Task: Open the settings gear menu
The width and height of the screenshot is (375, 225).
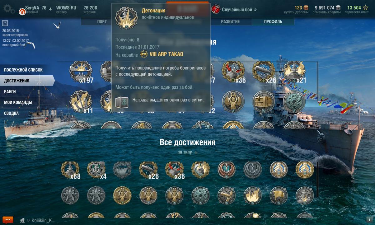Action: (8, 9)
